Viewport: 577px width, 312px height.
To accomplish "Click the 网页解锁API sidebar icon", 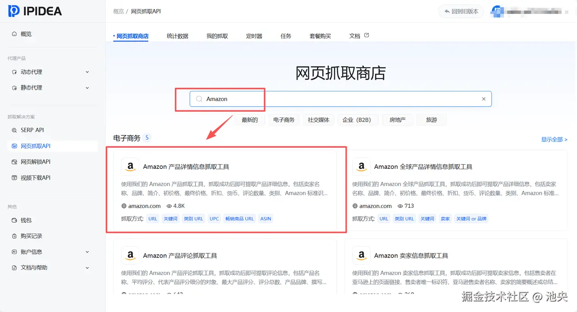I will coord(14,162).
